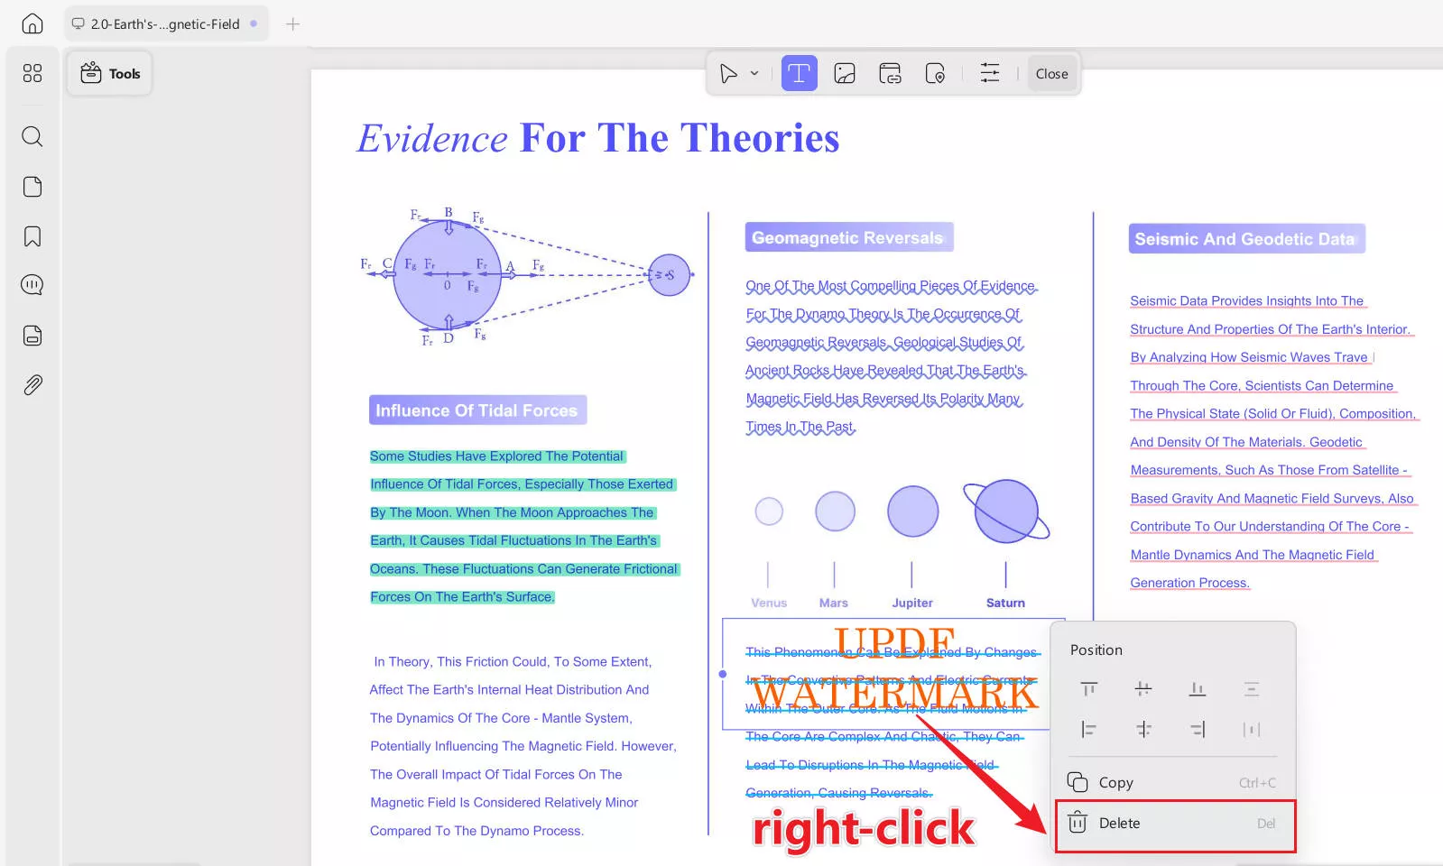Open the page panel in the left sidebar
Screen dimensions: 1443x866
(32, 187)
